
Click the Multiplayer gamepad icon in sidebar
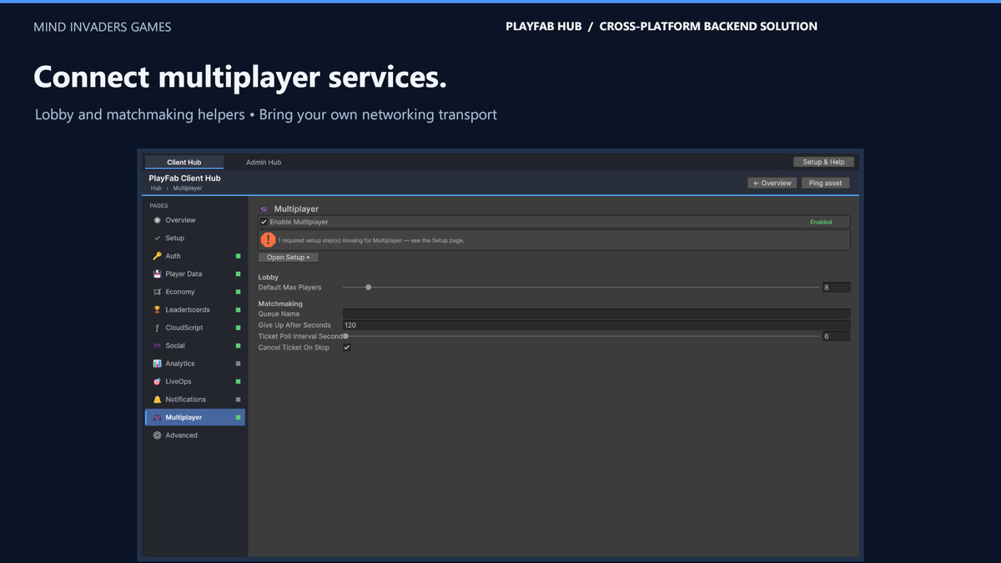[157, 417]
